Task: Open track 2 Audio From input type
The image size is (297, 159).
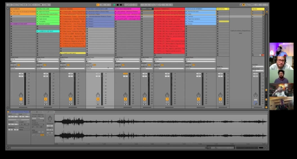Action: 48,59
